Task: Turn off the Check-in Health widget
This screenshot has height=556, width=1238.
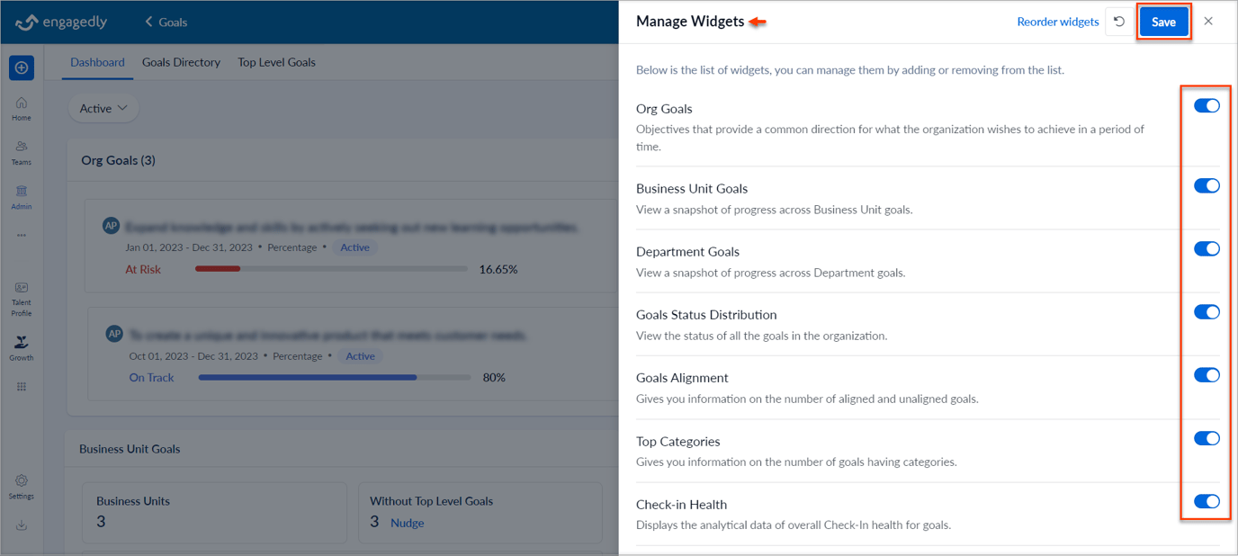Action: click(x=1206, y=502)
